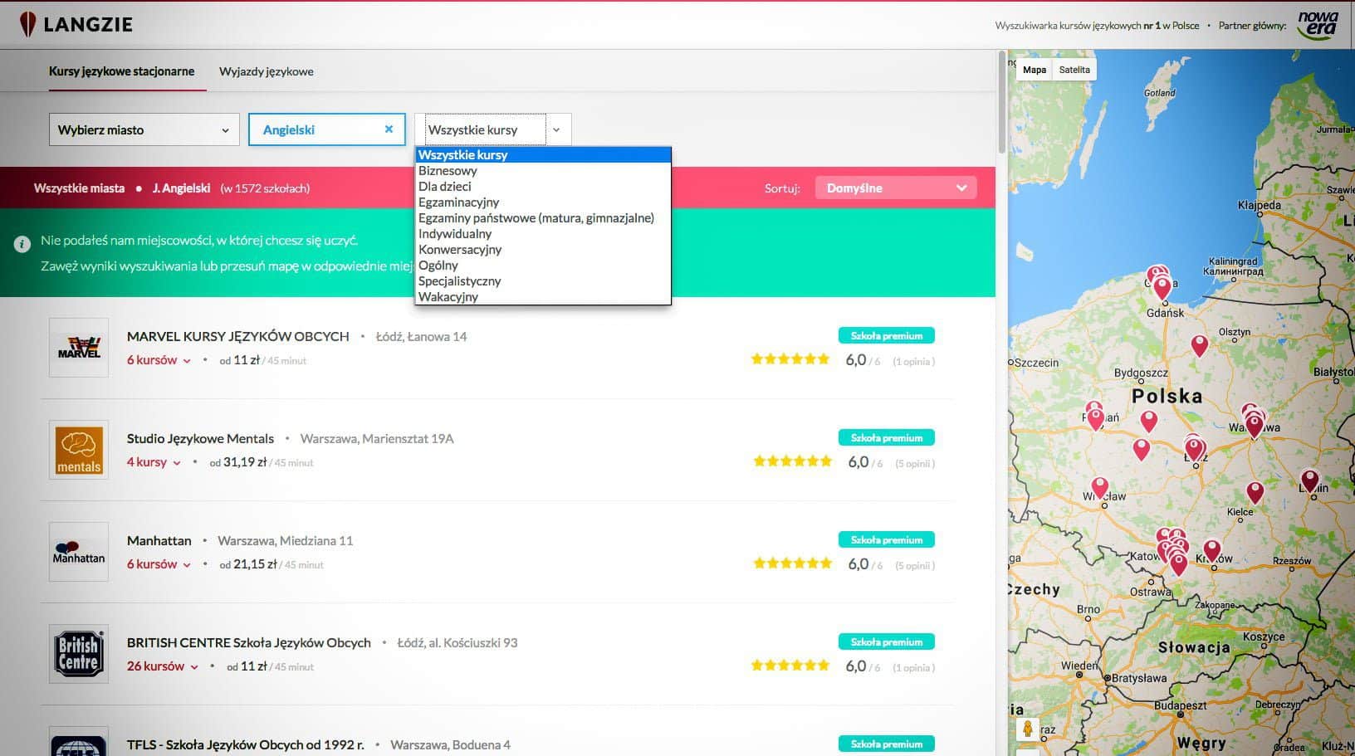This screenshot has width=1355, height=756.
Task: Click the map pin near Wrocław
Action: pos(1100,487)
